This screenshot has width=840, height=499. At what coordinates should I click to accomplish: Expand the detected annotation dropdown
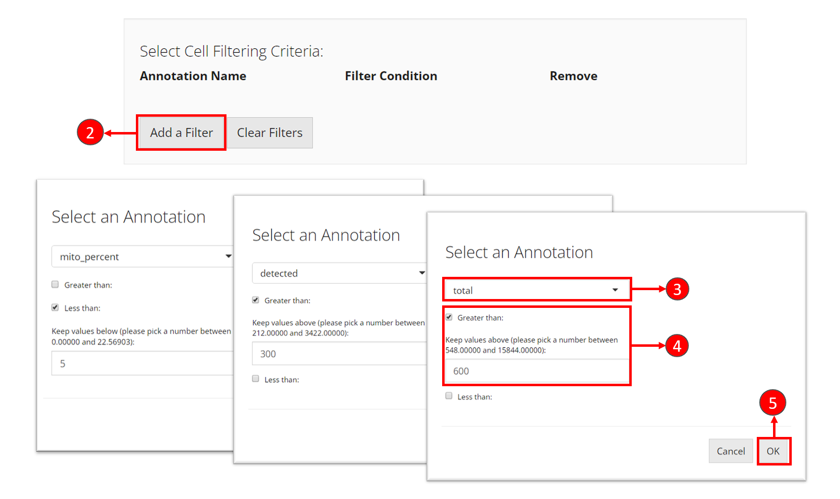click(x=339, y=273)
